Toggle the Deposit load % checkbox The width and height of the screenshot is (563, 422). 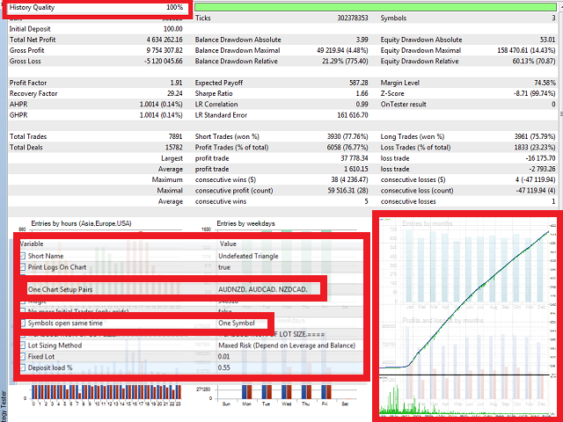(22, 368)
